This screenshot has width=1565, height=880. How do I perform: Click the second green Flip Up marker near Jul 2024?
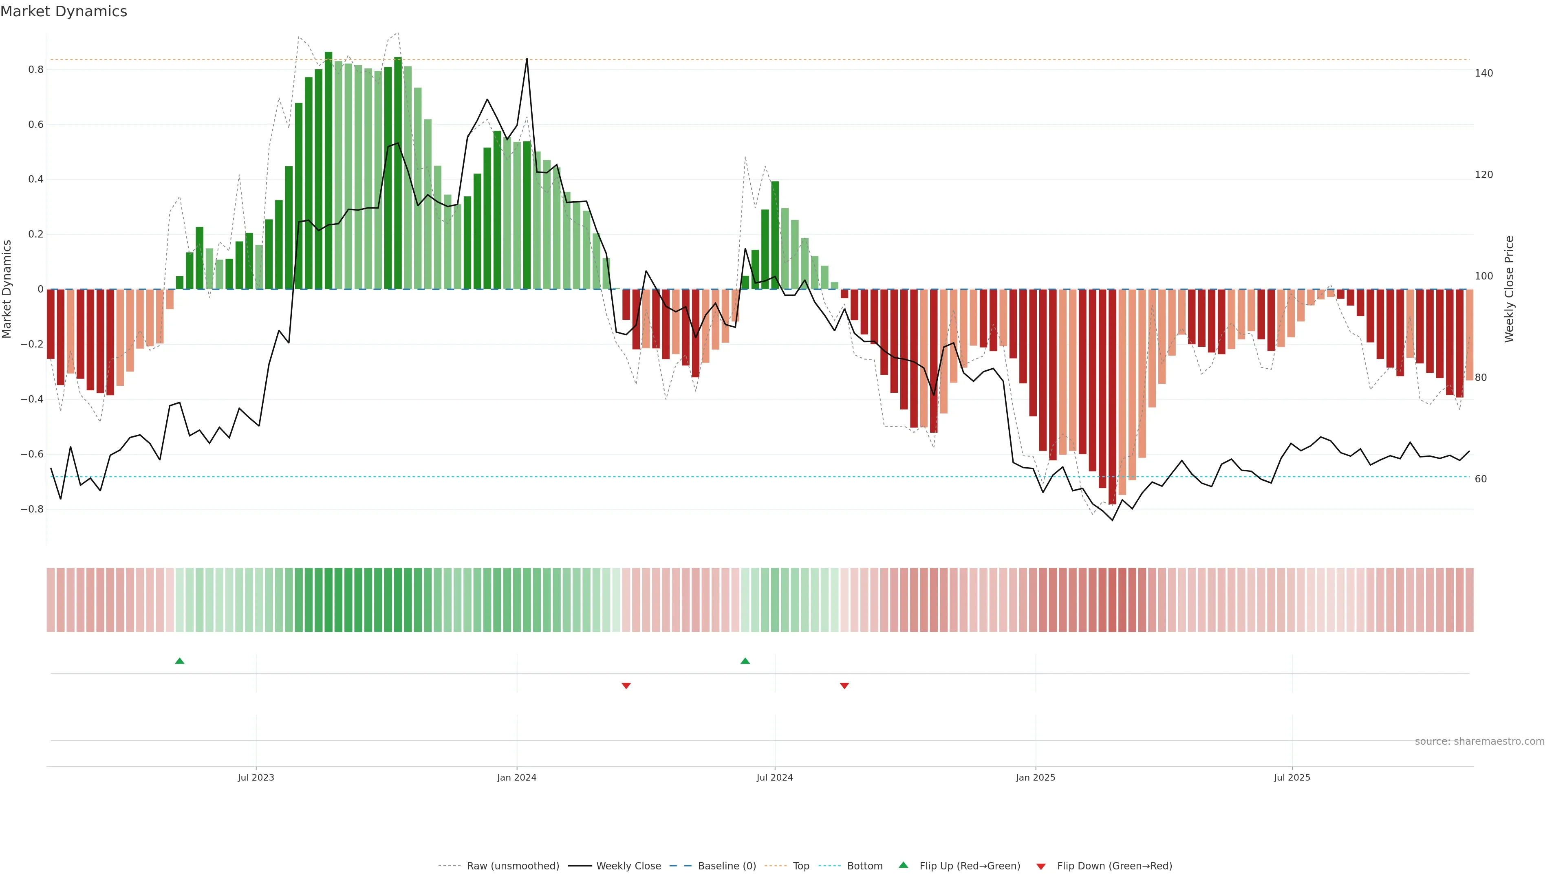745,661
